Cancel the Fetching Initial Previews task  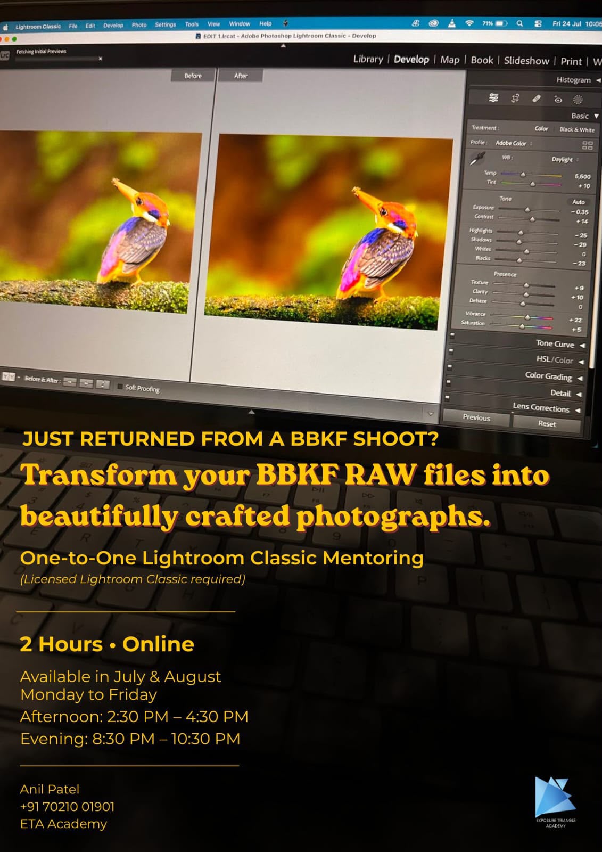pyautogui.click(x=100, y=59)
